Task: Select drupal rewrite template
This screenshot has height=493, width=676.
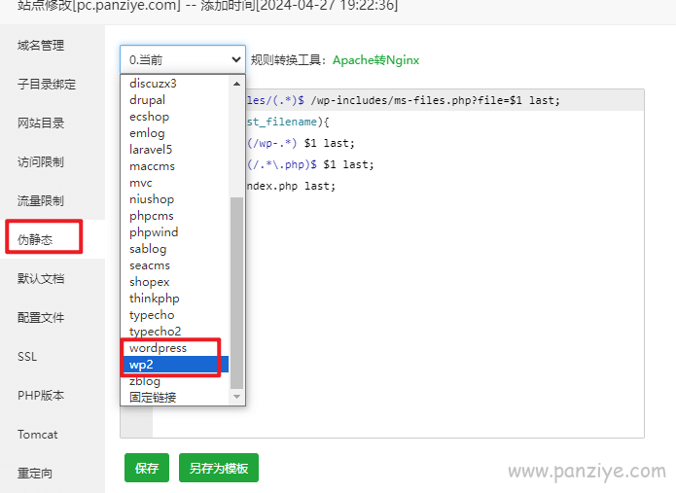Action: tap(175, 99)
